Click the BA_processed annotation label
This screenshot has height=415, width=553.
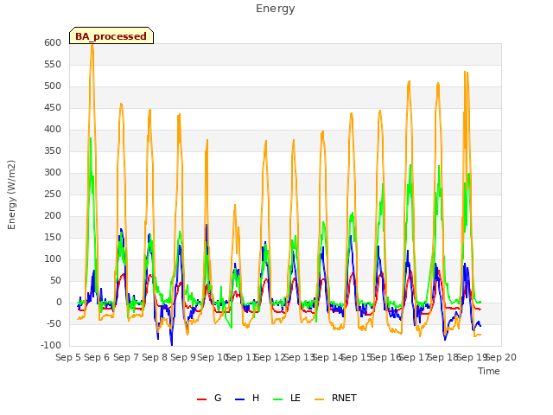click(x=111, y=35)
